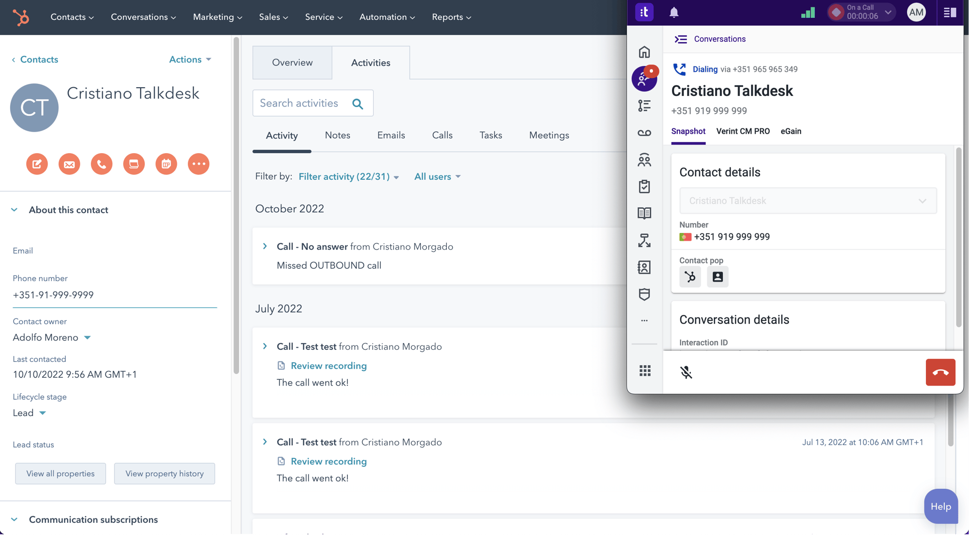Image resolution: width=969 pixels, height=545 pixels.
Task: Switch to the Tasks activity tab
Action: pyautogui.click(x=491, y=135)
